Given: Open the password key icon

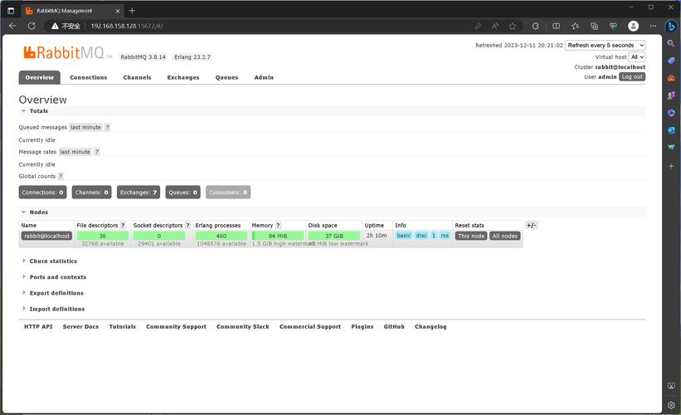Looking at the screenshot, I should (x=478, y=26).
